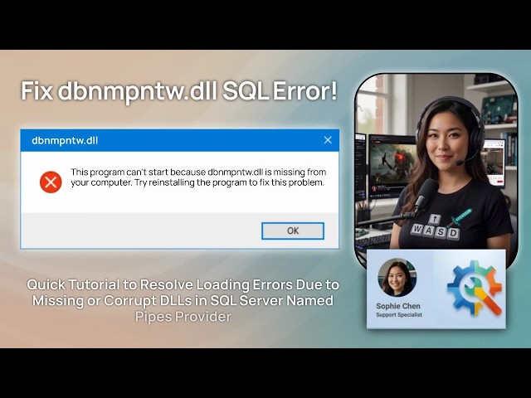
Task: Click the WASD keys graphic on shirt
Action: pyautogui.click(x=435, y=227)
